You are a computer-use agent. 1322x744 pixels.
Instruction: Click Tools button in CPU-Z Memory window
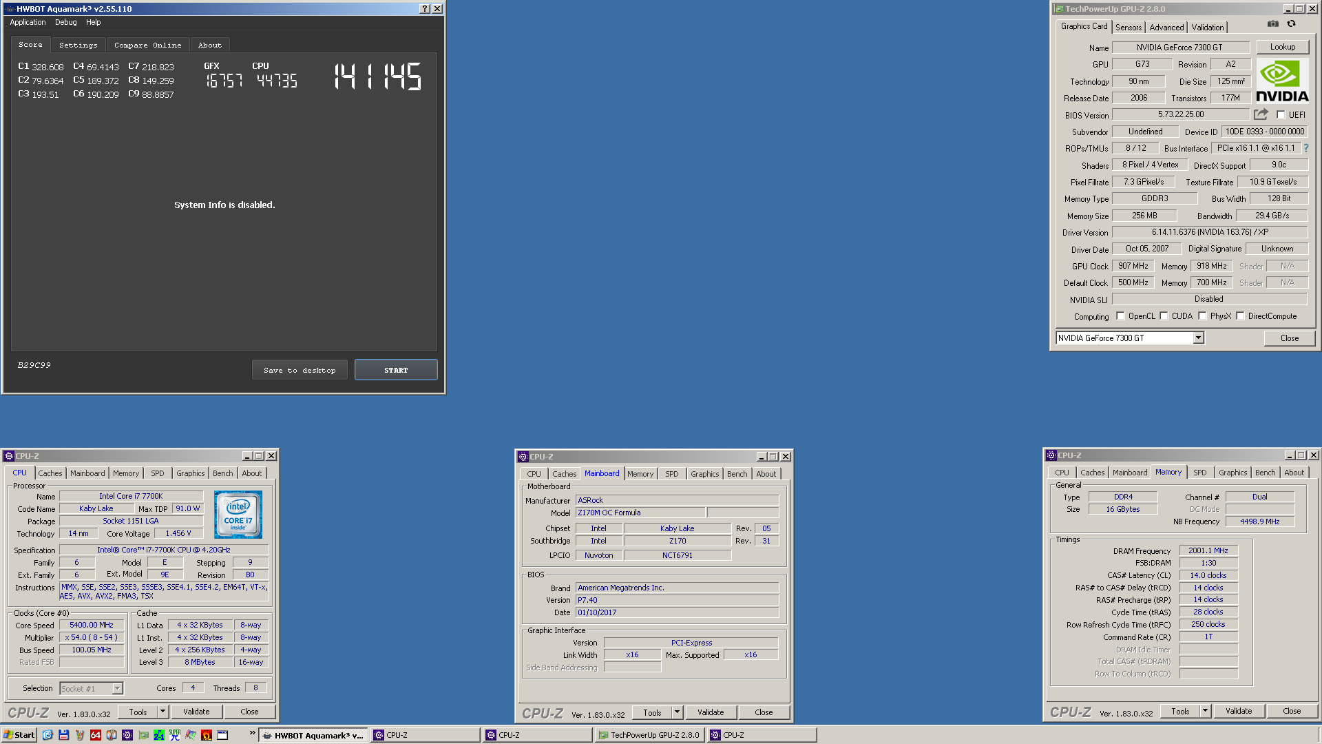tap(1180, 711)
